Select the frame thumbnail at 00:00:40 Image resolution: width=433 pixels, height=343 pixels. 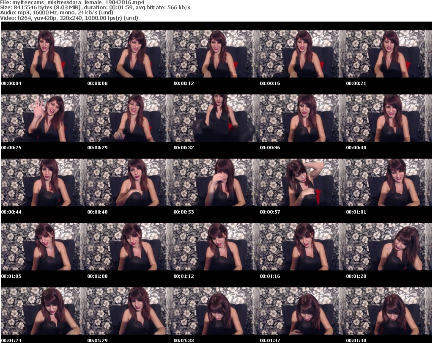coord(389,118)
